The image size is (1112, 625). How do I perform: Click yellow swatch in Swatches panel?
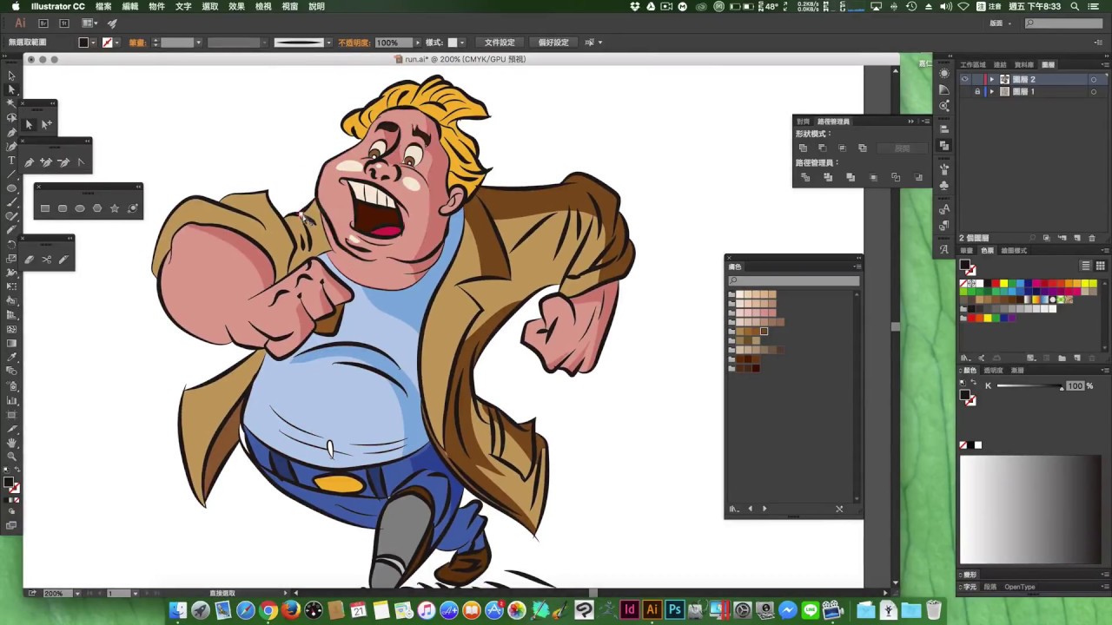(x=1003, y=284)
